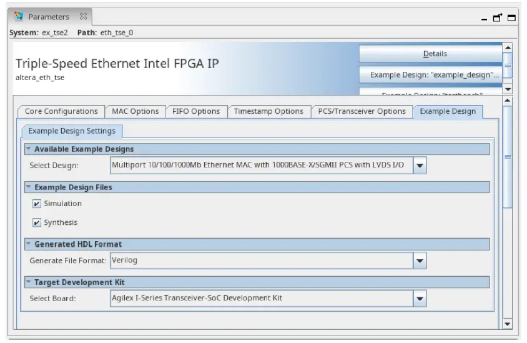
Task: Toggle the Synthesis checkbox
Action: 37,222
